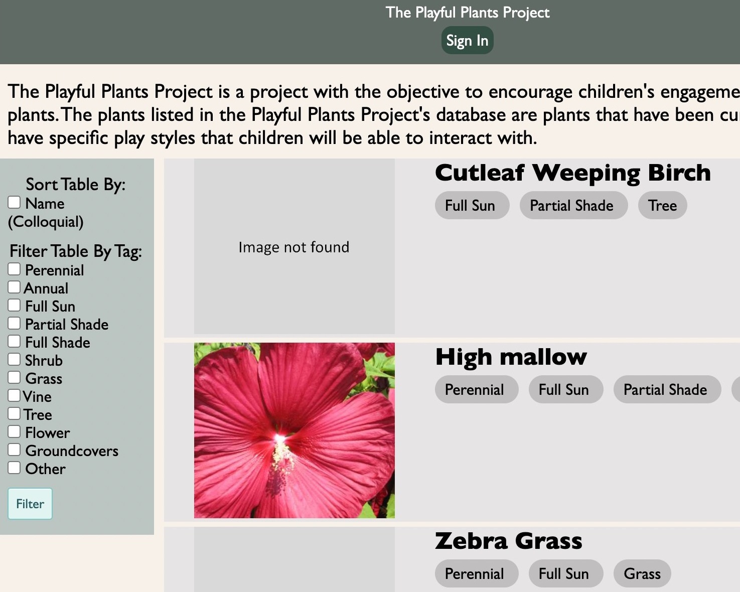The width and height of the screenshot is (740, 592).
Task: Check the Vine filter option
Action: click(x=14, y=395)
